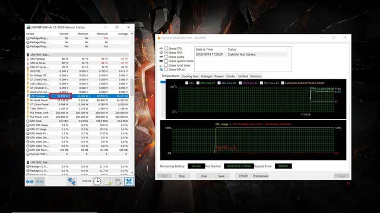Click the AIDA64 temperature graph area

click(256, 99)
